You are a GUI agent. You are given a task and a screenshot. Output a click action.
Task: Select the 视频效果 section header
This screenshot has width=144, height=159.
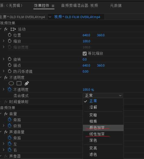pyautogui.click(x=7, y=23)
